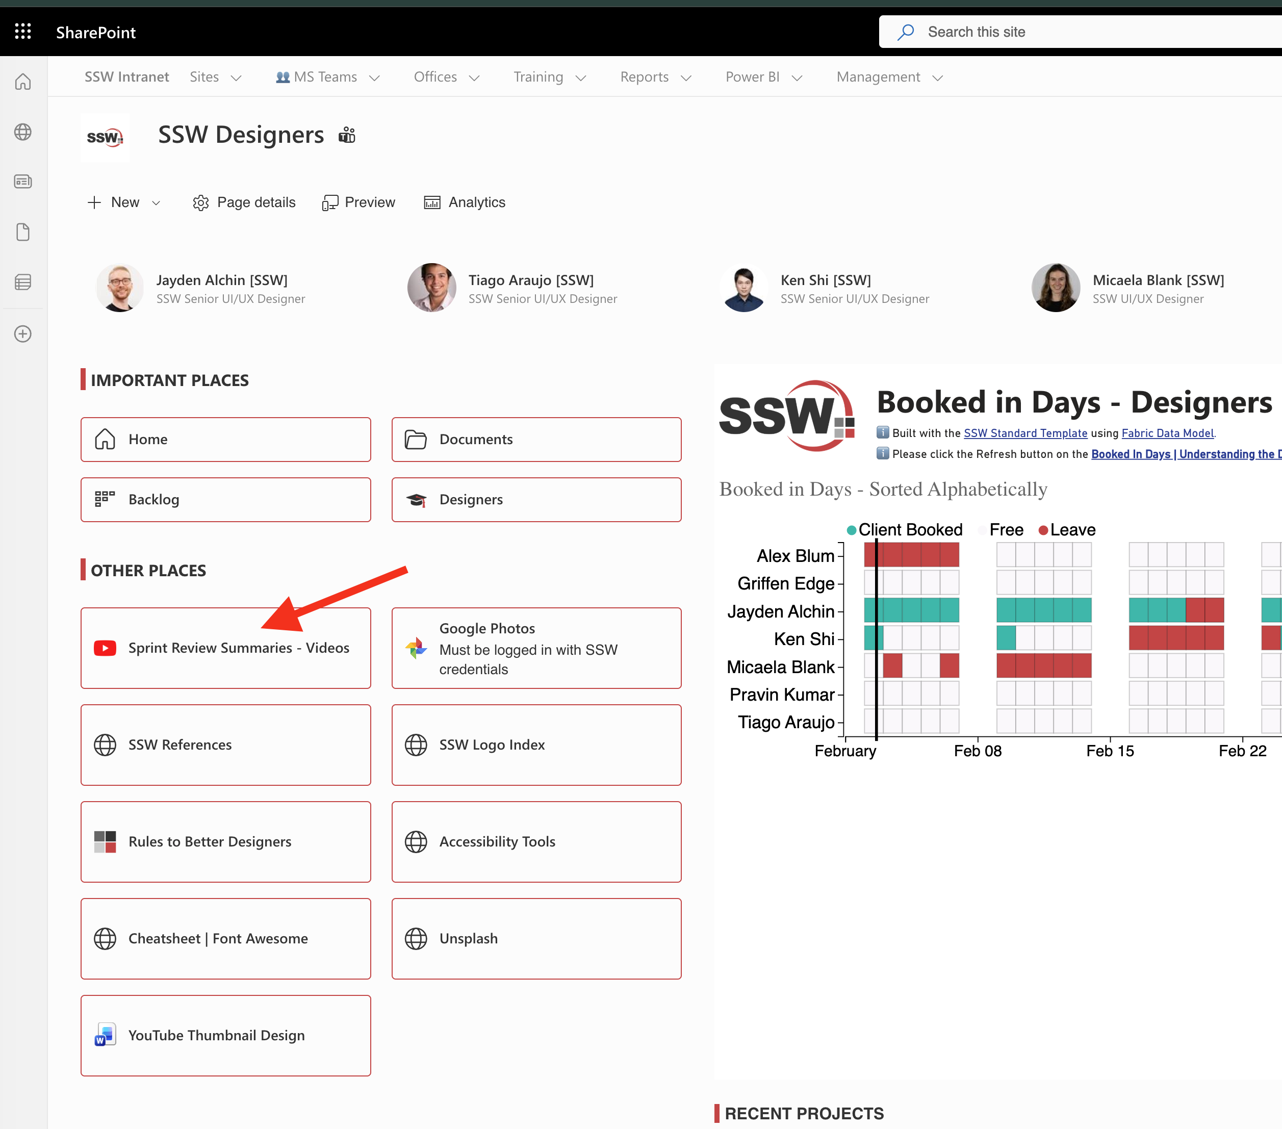Image resolution: width=1282 pixels, height=1129 pixels.
Task: Open the SharePoint app launcher grid
Action: coord(23,32)
